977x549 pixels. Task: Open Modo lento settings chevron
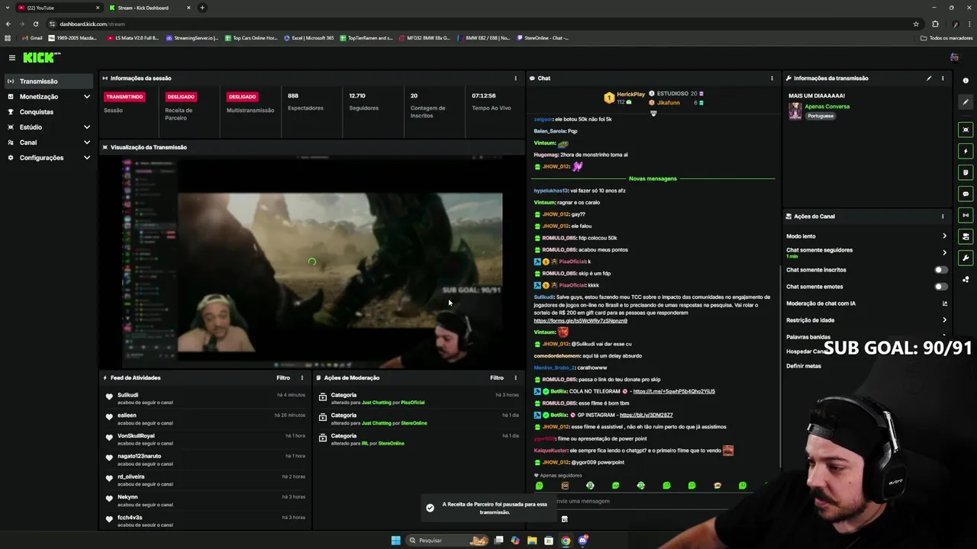tap(944, 236)
